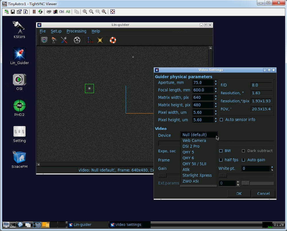Launch Lin_Guider desktop shortcut

click(x=20, y=56)
